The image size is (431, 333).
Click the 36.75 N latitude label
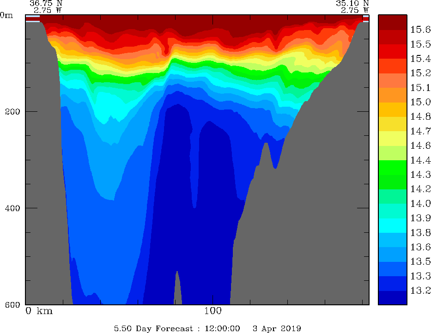pos(46,3)
